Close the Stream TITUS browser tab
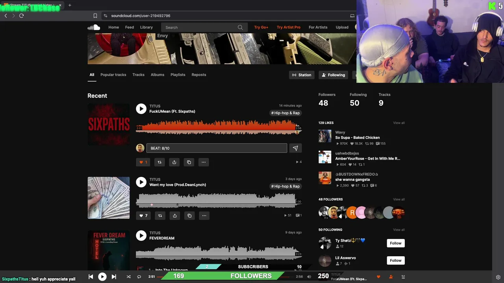The image size is (504, 283). [x=60, y=5]
